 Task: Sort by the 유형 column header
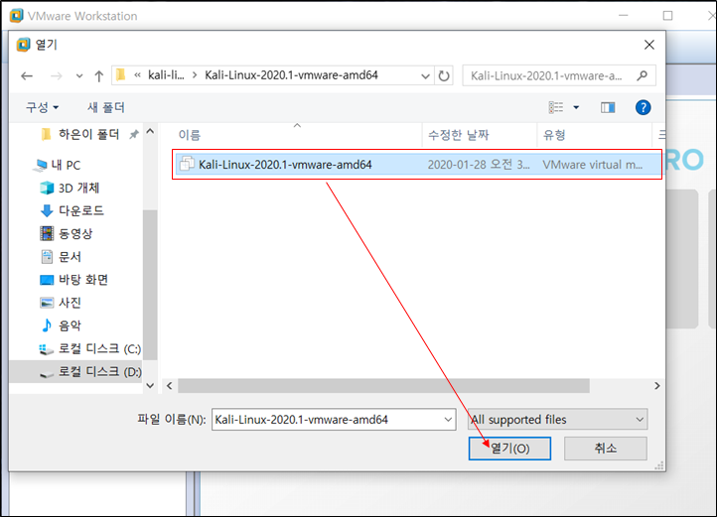(x=554, y=135)
